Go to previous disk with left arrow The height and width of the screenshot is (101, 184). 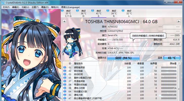pos(64,21)
